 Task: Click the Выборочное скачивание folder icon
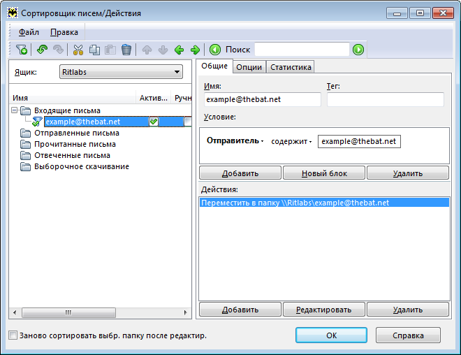tap(26, 167)
